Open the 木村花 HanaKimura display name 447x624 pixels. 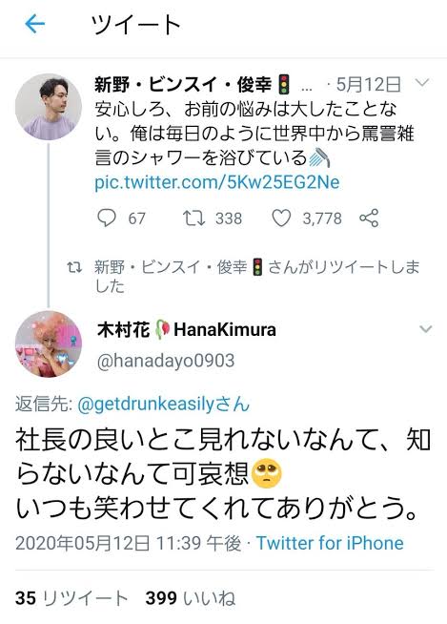click(x=187, y=329)
